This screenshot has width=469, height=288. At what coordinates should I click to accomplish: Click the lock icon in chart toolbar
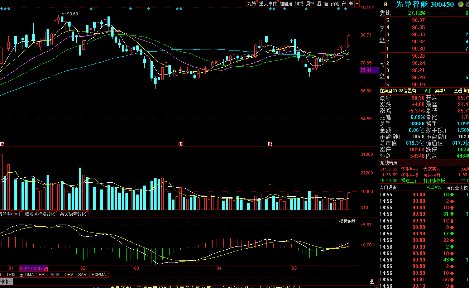click(x=344, y=4)
